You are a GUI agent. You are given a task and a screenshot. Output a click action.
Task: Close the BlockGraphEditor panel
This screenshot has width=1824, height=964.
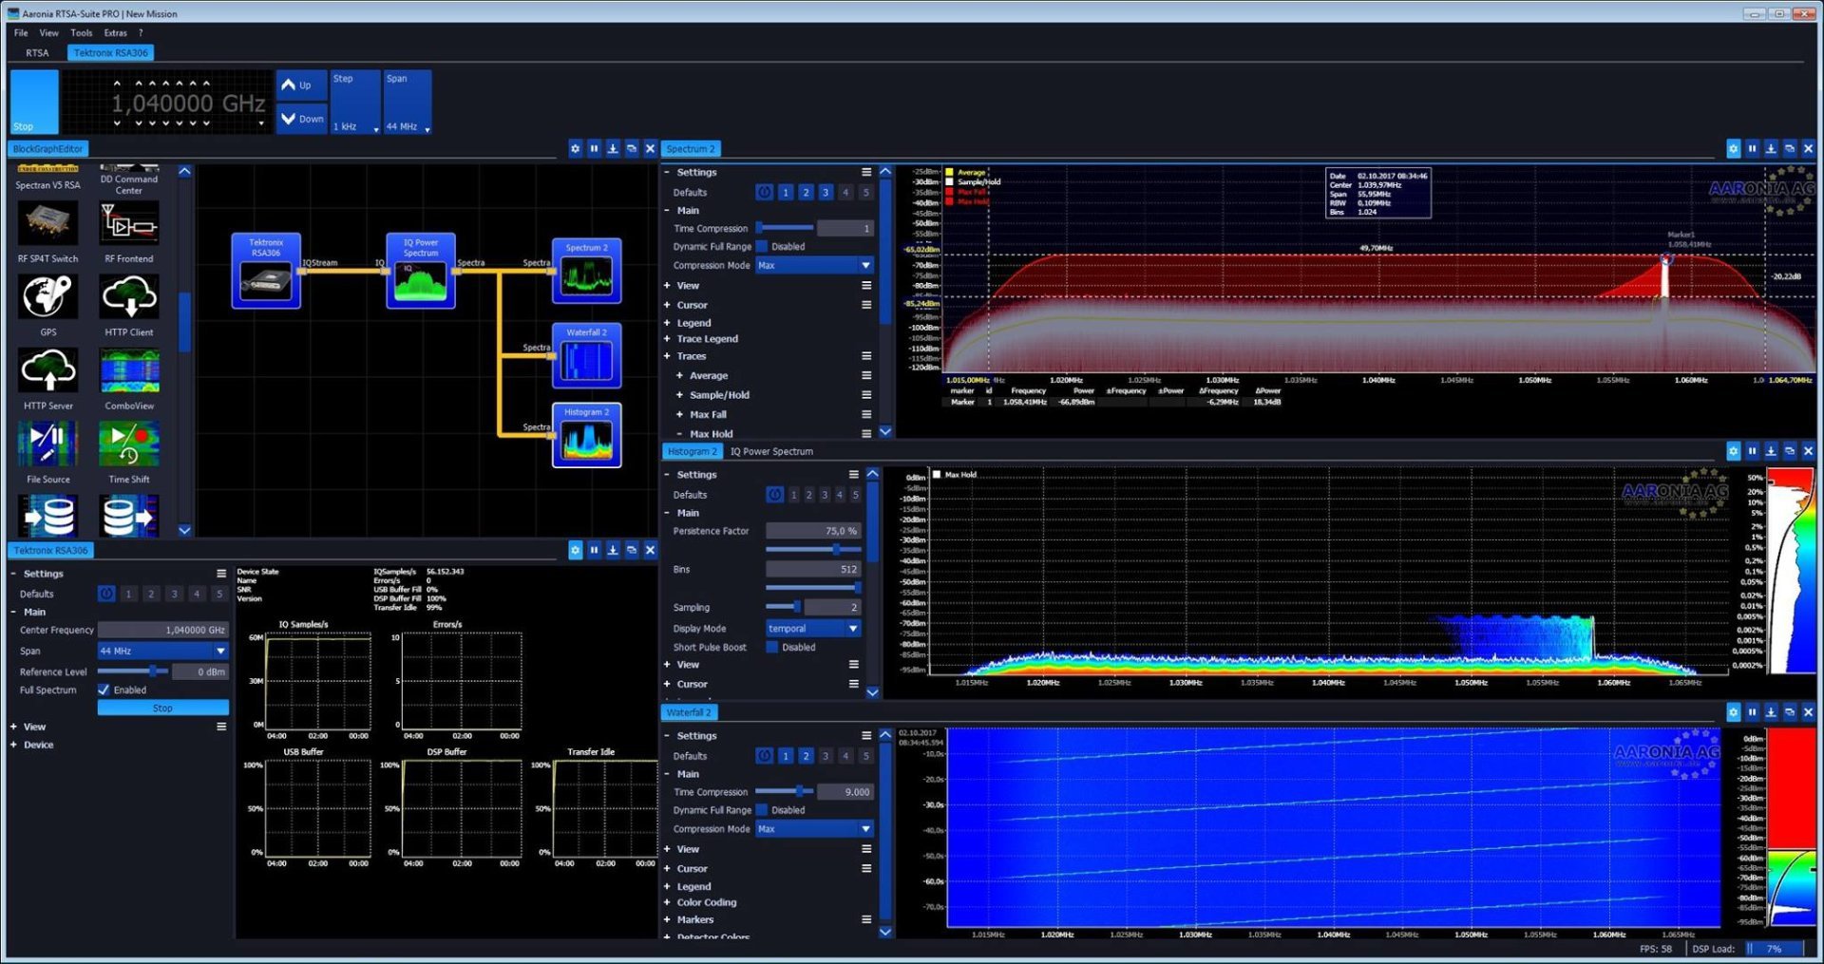pyautogui.click(x=651, y=148)
